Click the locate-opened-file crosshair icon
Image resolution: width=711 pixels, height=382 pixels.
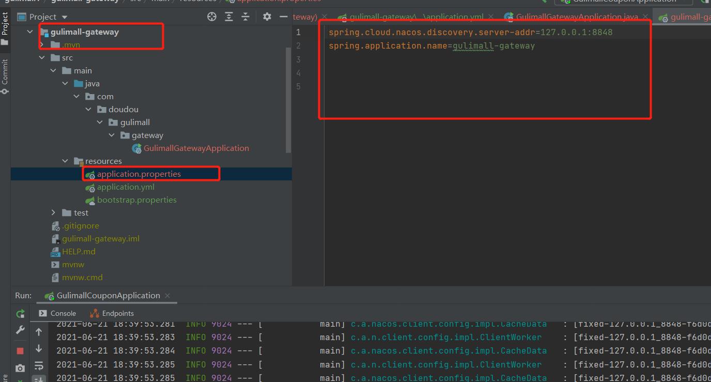tap(212, 17)
